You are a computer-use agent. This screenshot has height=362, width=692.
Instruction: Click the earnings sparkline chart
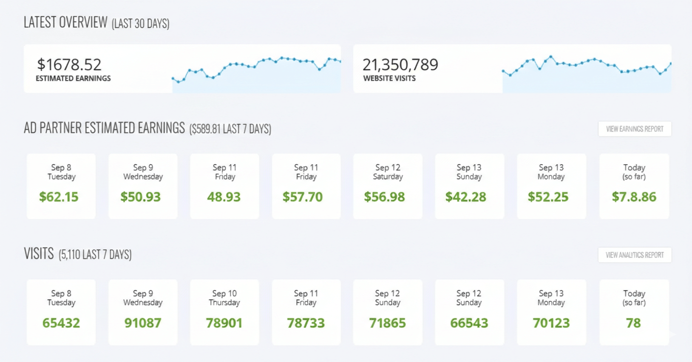coord(256,69)
